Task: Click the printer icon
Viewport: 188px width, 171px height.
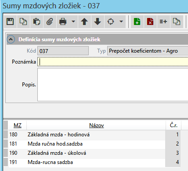Action: [x=63, y=21]
